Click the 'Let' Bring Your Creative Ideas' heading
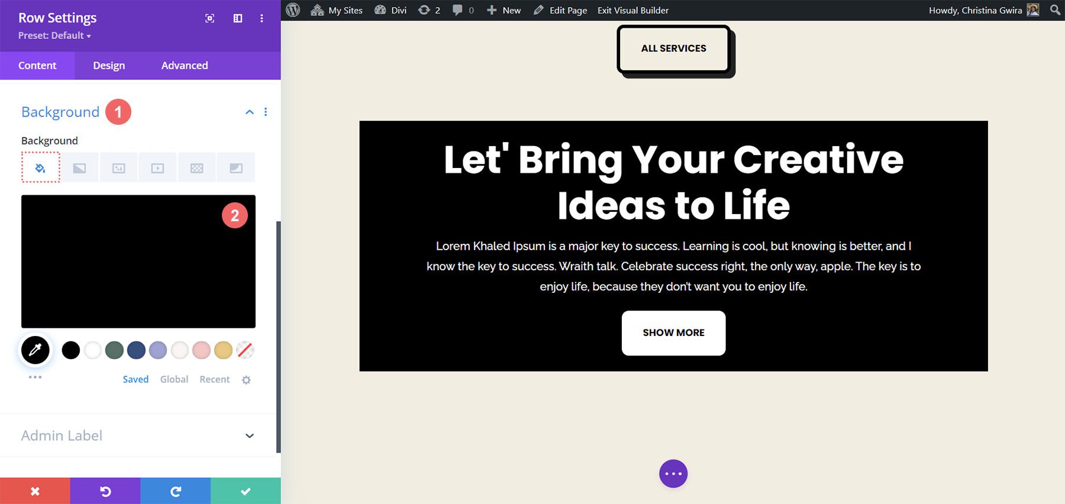 673,182
